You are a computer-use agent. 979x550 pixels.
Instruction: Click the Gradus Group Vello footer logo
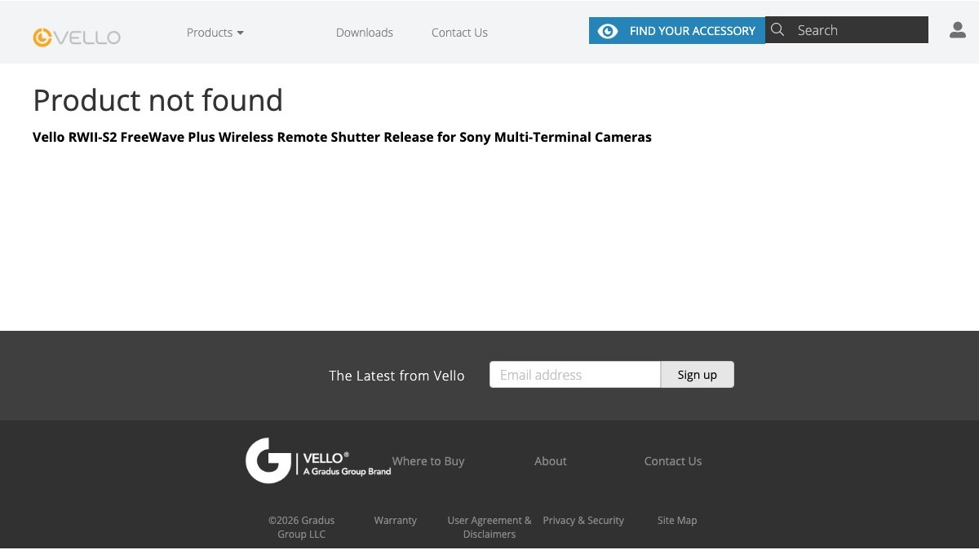click(x=318, y=461)
